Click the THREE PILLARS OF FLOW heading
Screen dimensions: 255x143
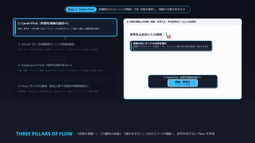[44, 134]
